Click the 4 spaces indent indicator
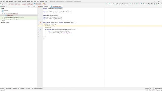The height and width of the screenshot is (91, 162). [x=158, y=90]
